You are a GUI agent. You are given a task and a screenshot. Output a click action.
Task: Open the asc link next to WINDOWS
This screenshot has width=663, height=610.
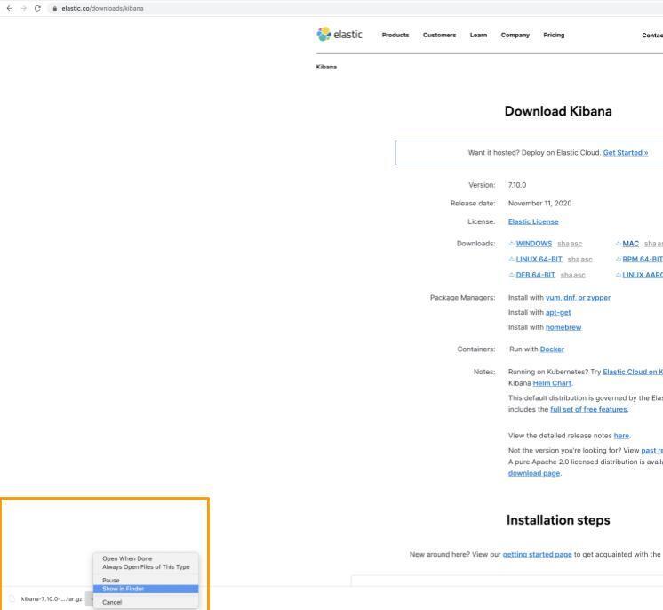[576, 244]
